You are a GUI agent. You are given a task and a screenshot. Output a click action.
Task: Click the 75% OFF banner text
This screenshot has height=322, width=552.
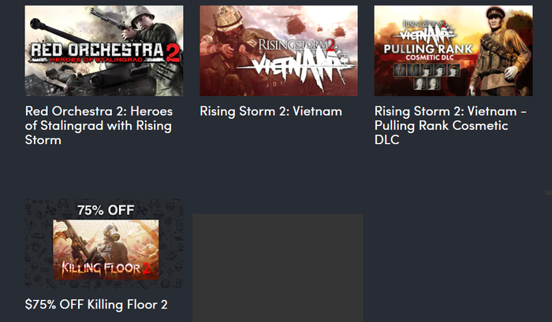click(106, 210)
